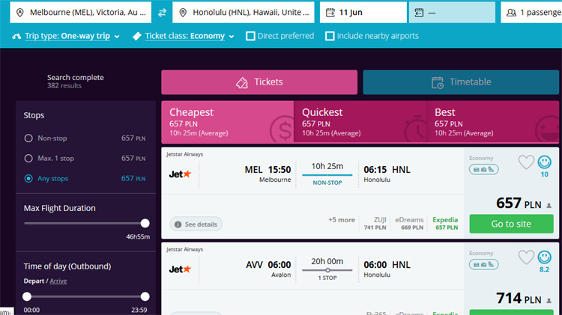The width and height of the screenshot is (562, 315).
Task: Click the 10h 25m NON-STOP duration label
Action: pyautogui.click(x=327, y=174)
